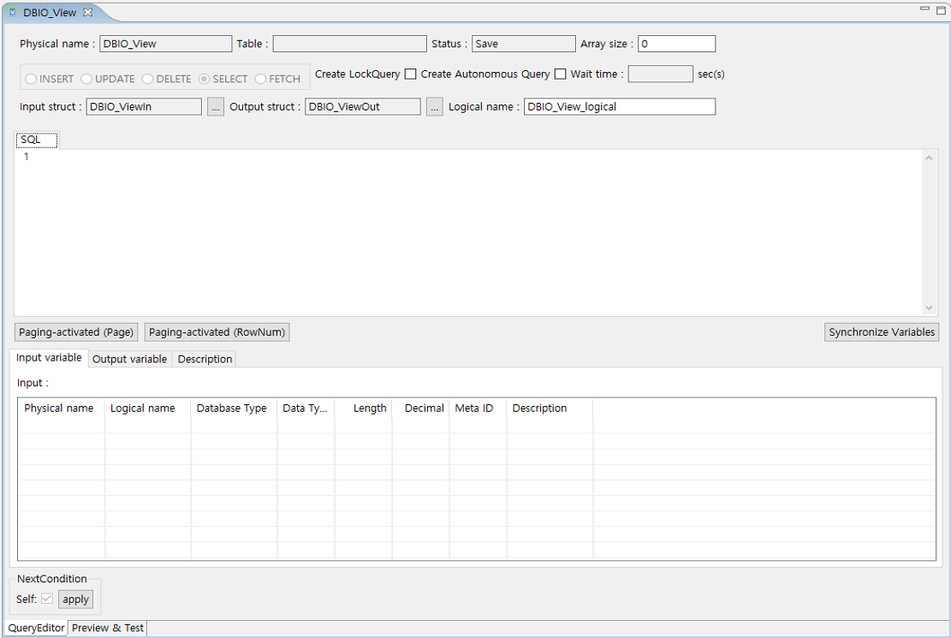
Task: Click the DBIO_View tab file icon
Action: [x=13, y=13]
